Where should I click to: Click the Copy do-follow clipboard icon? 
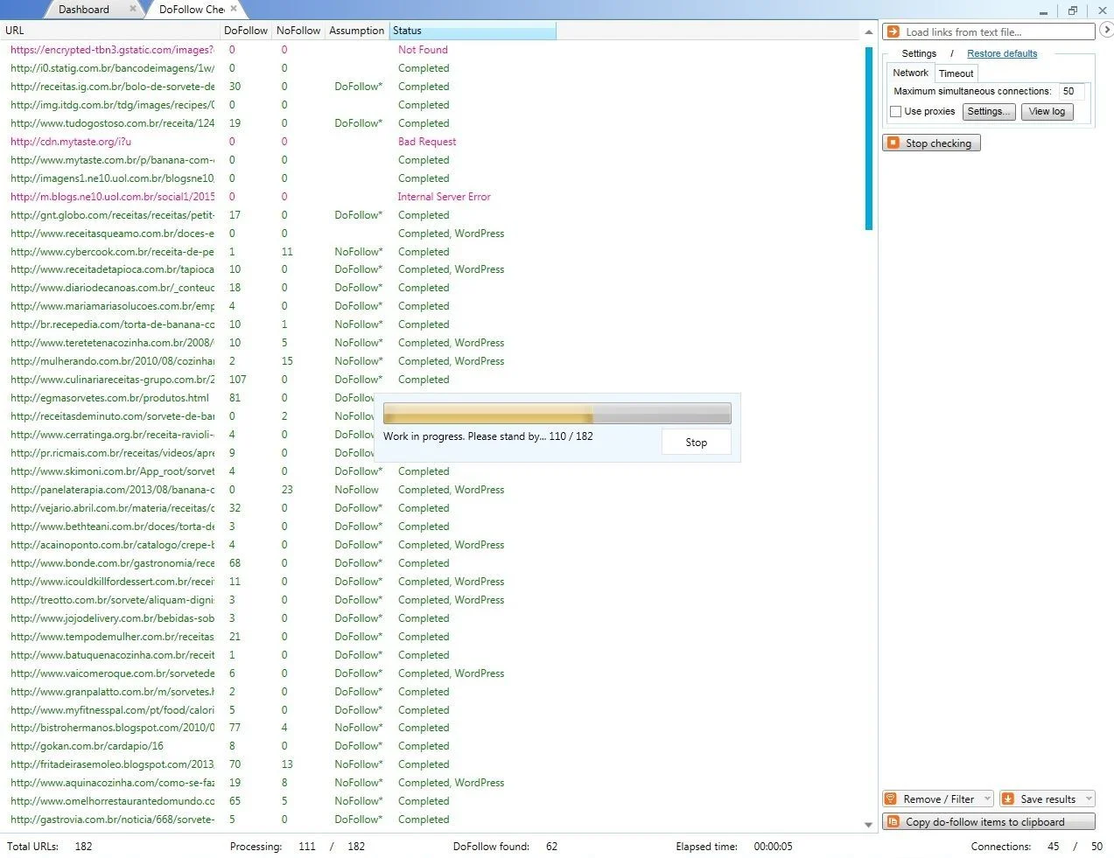[x=893, y=821]
